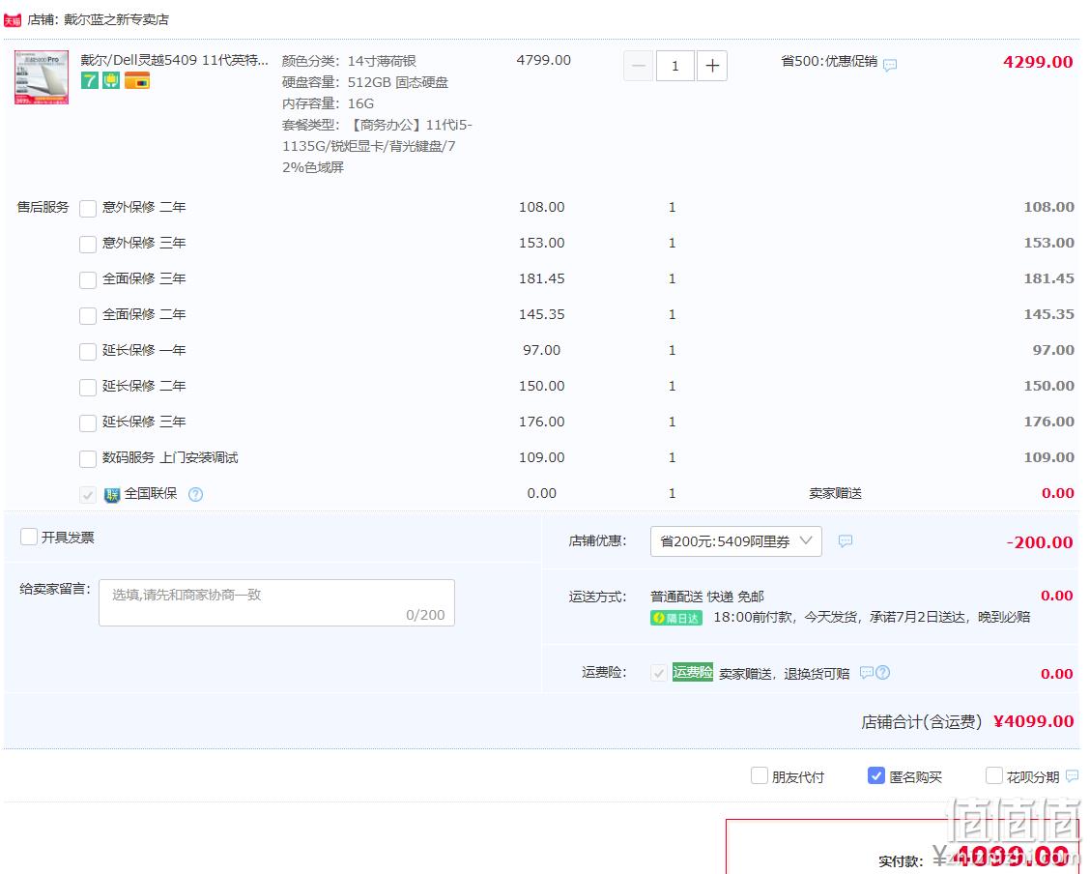Click the 颜色分类: 14寸薄荷银 spec
Image resolution: width=1090 pixels, height=874 pixels.
coord(349,61)
